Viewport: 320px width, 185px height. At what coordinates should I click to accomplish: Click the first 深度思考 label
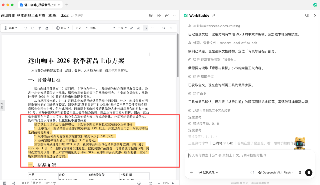[195, 117]
